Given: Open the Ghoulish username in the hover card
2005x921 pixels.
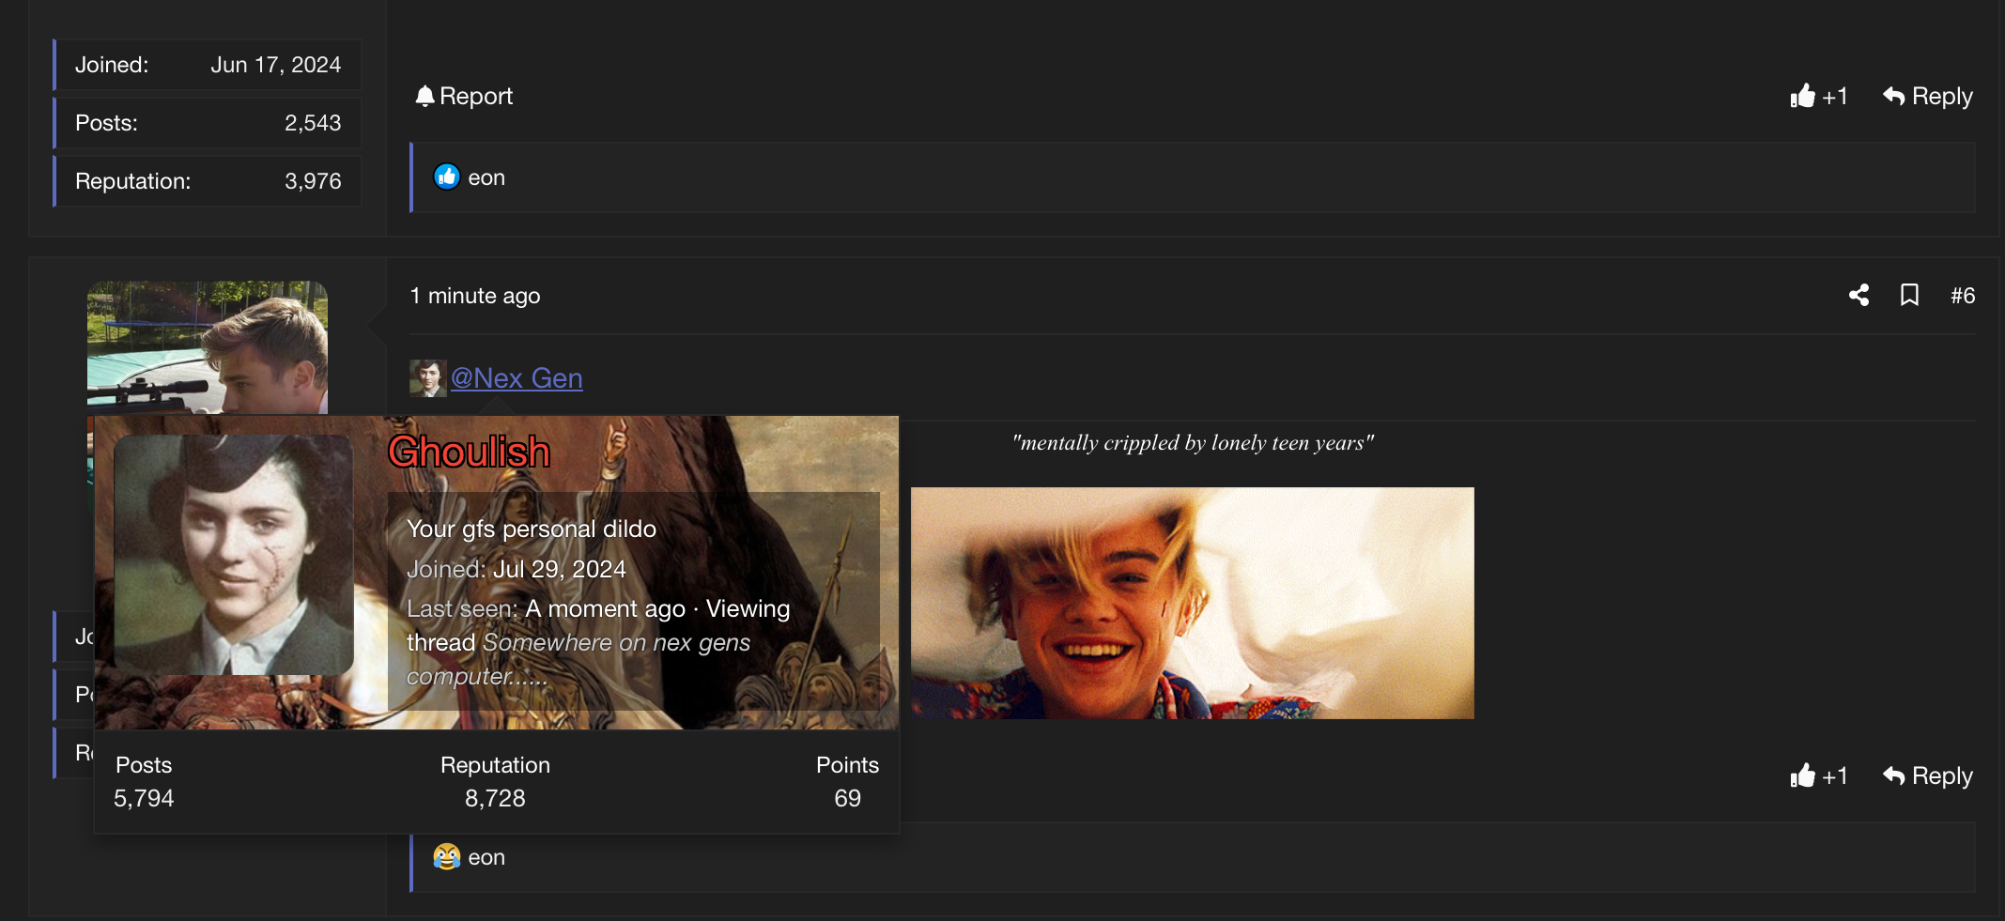Looking at the screenshot, I should coord(470,452).
